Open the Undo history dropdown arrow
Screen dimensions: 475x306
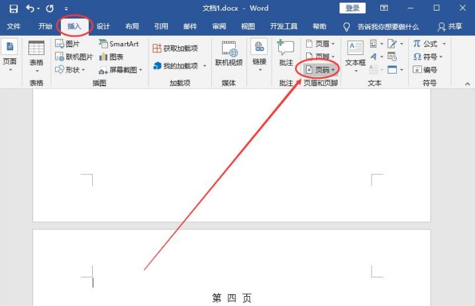38,9
